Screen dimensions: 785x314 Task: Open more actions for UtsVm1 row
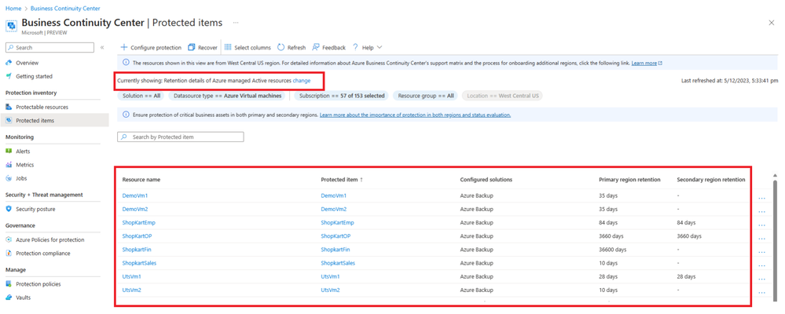tap(762, 279)
